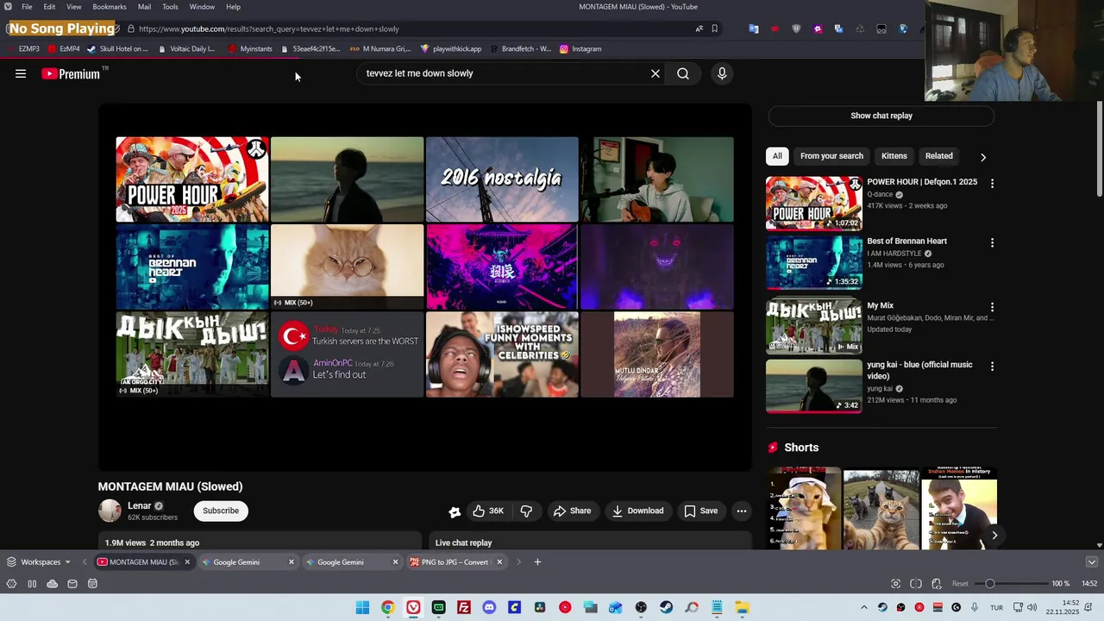
Task: Open options for POWER HOUR Defqon.1 video
Action: tap(992, 184)
